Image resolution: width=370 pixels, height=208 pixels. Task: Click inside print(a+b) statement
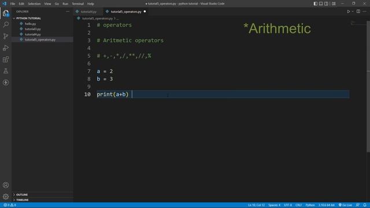pos(113,94)
